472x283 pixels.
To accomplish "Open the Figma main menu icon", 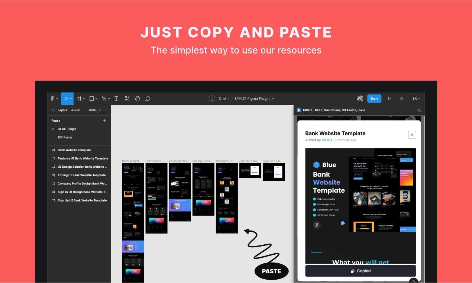I will pyautogui.click(x=53, y=99).
